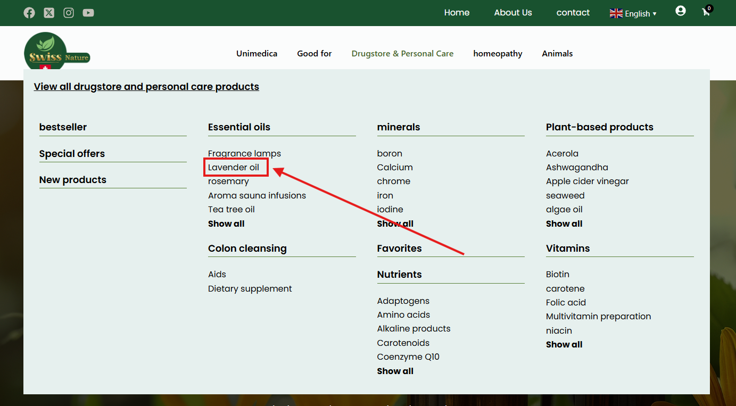Image resolution: width=736 pixels, height=406 pixels.
Task: Select chrome
Action: pos(394,181)
